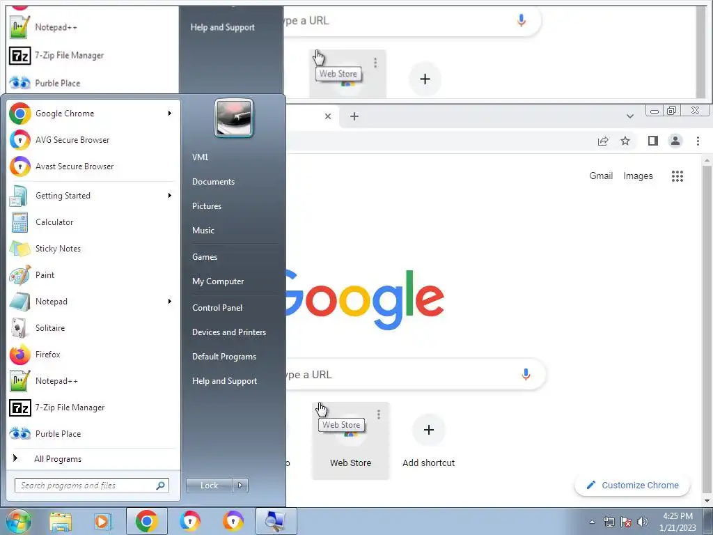
Task: Open Calculator from Start menu
Action: click(93, 222)
